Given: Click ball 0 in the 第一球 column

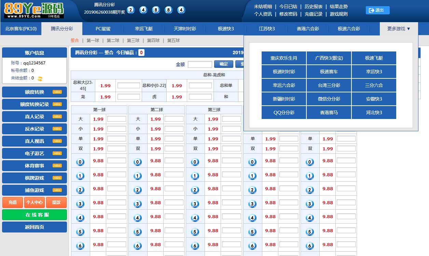Looking at the screenshot, I should (80, 162).
